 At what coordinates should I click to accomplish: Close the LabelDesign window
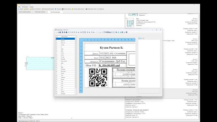pyautogui.click(x=160, y=30)
